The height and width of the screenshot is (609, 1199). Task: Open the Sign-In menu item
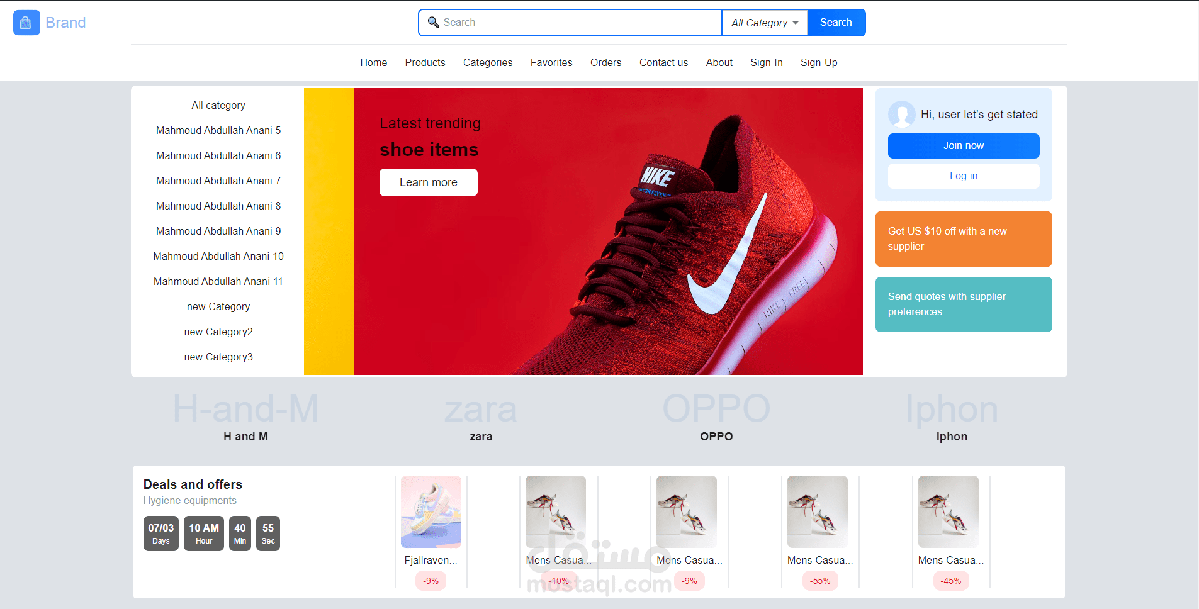pyautogui.click(x=767, y=63)
